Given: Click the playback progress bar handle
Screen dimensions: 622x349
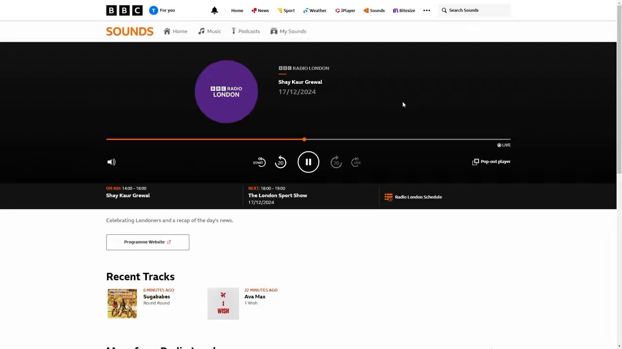Looking at the screenshot, I should click(304, 139).
